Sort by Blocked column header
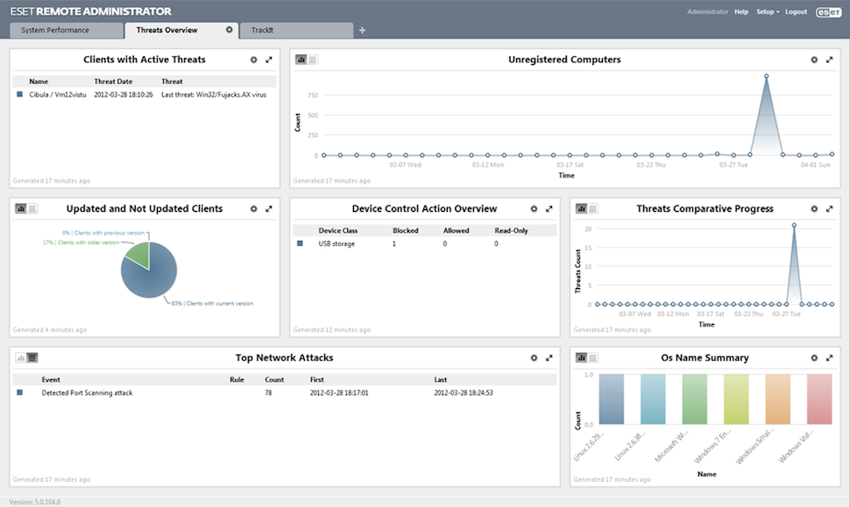The height and width of the screenshot is (507, 850). coord(406,230)
